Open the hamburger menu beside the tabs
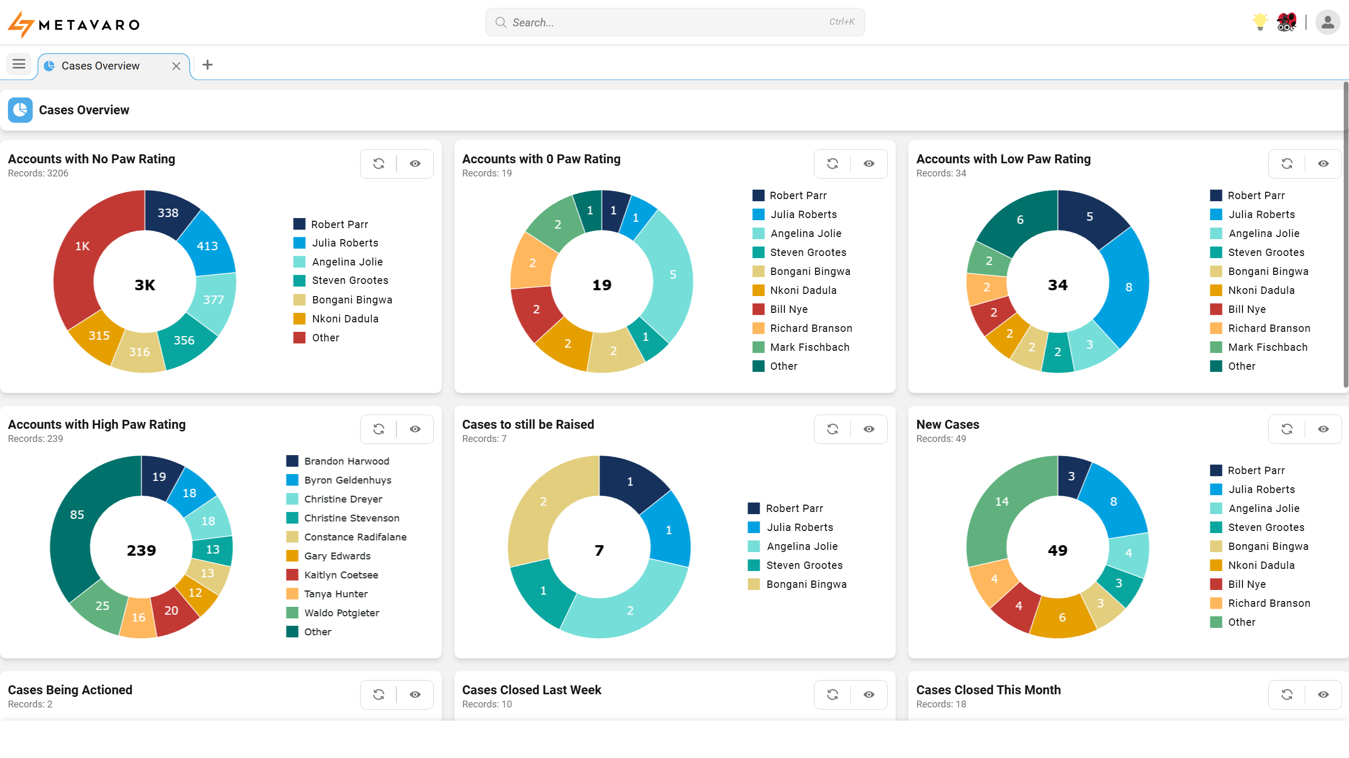 (x=18, y=64)
